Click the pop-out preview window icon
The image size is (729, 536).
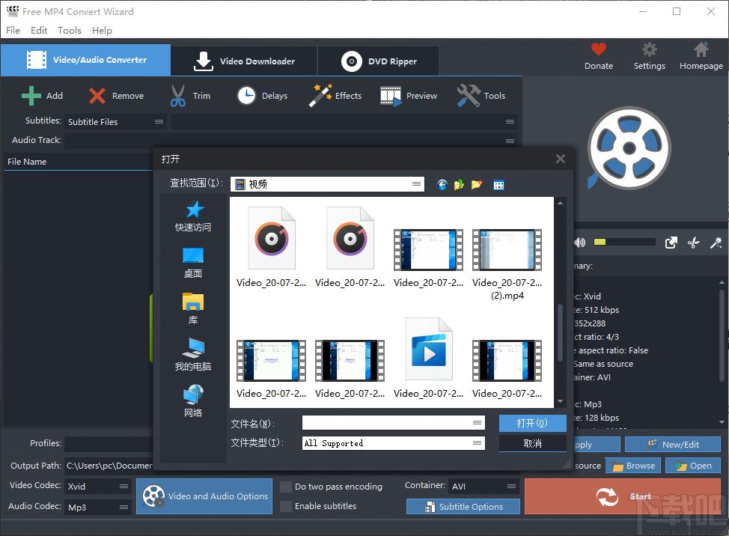[x=671, y=243]
